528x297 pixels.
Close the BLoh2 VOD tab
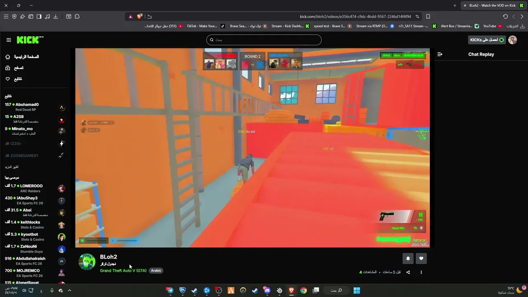[x=465, y=5]
